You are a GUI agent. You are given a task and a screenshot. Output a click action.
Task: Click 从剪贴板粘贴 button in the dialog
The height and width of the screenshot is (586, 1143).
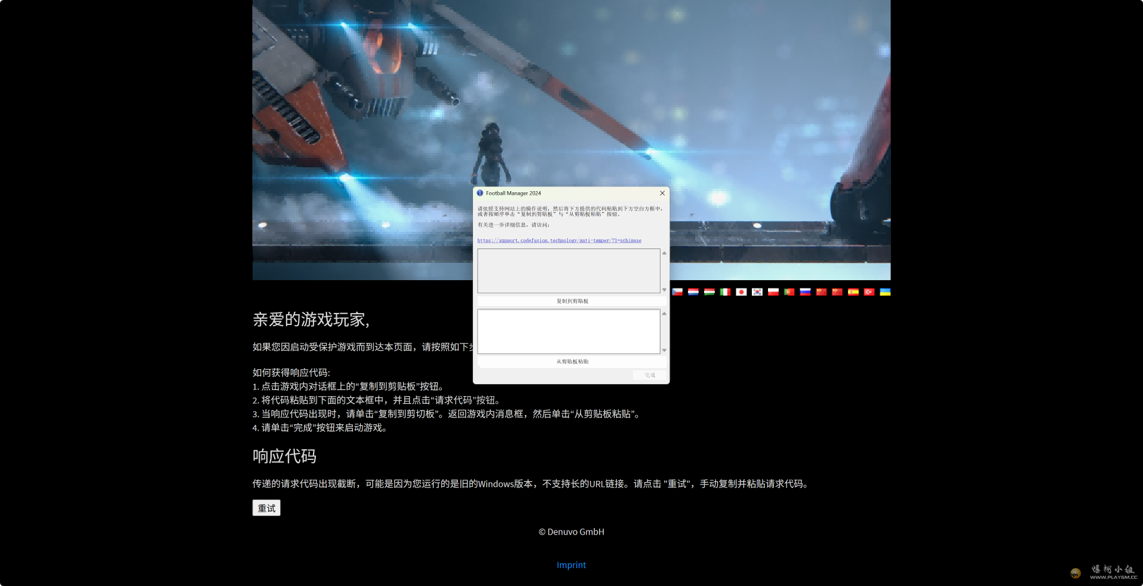[x=572, y=361]
